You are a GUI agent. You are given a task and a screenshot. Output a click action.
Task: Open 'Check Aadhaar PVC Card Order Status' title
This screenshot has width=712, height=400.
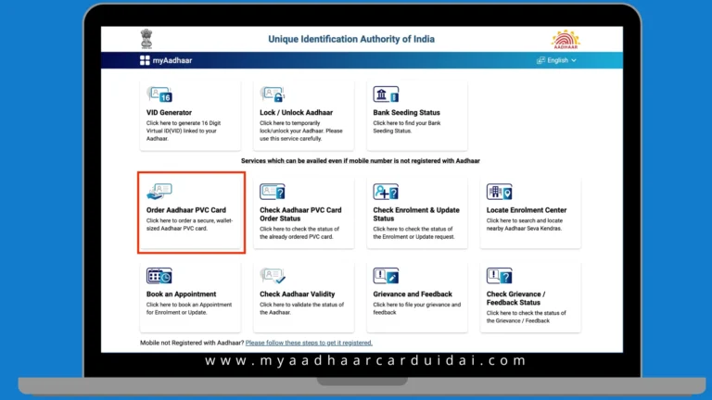pyautogui.click(x=300, y=214)
